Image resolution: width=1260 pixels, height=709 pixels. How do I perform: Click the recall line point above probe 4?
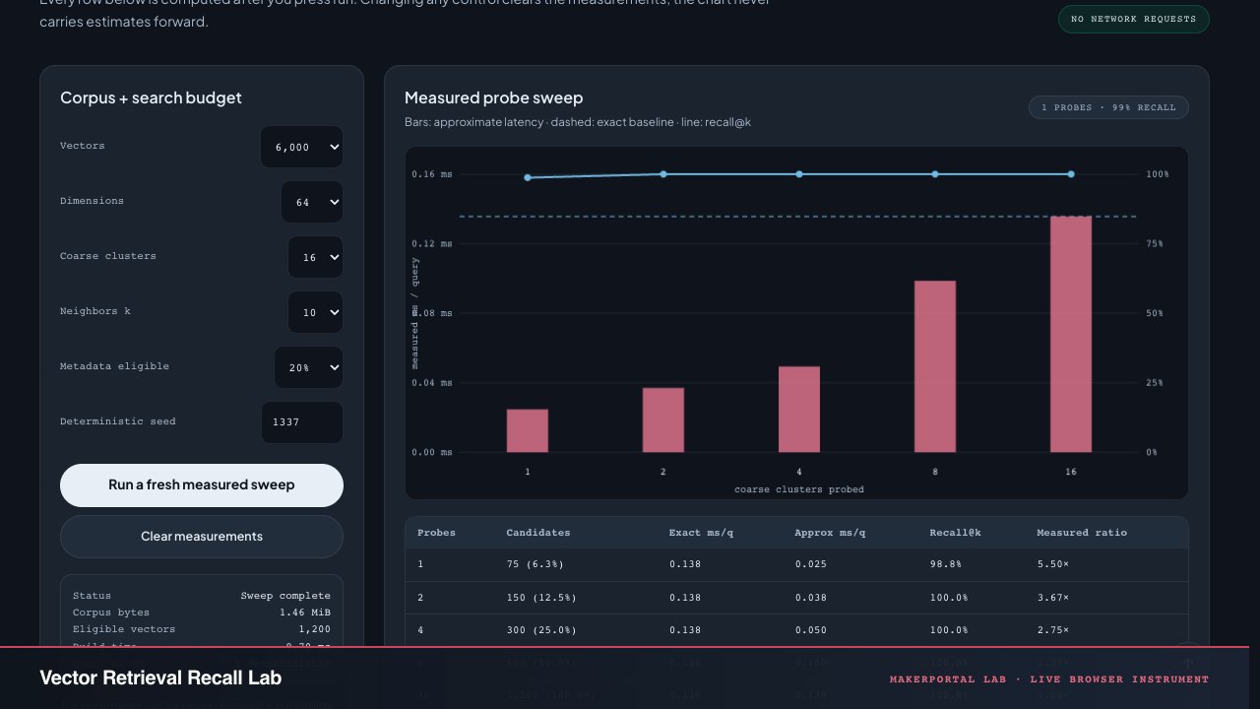point(799,174)
